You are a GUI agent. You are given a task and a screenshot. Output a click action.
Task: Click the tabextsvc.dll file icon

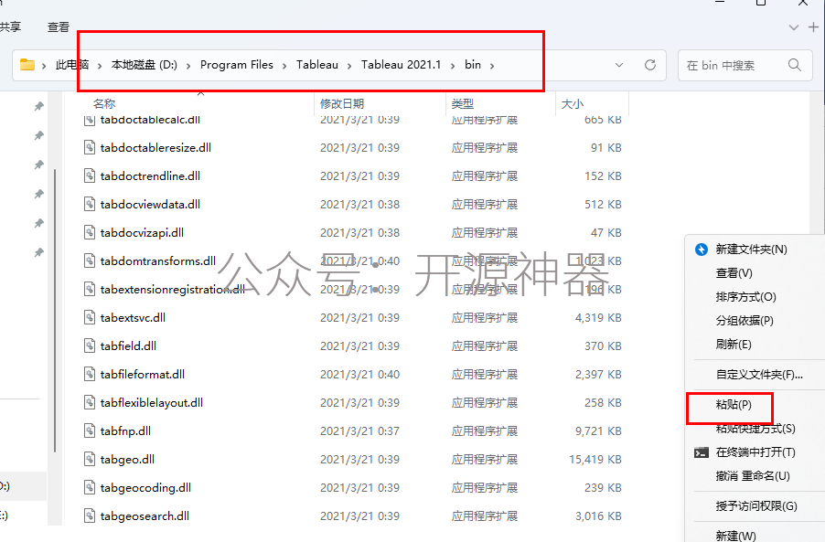[x=90, y=318]
